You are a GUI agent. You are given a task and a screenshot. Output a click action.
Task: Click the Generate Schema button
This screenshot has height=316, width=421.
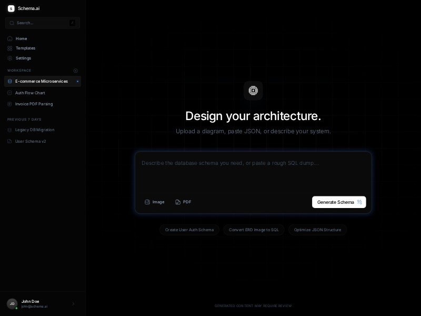pos(339,202)
